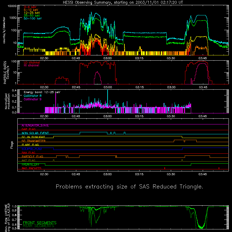Click the 'Mon. Rate LIVETIME' axis label

6,218
